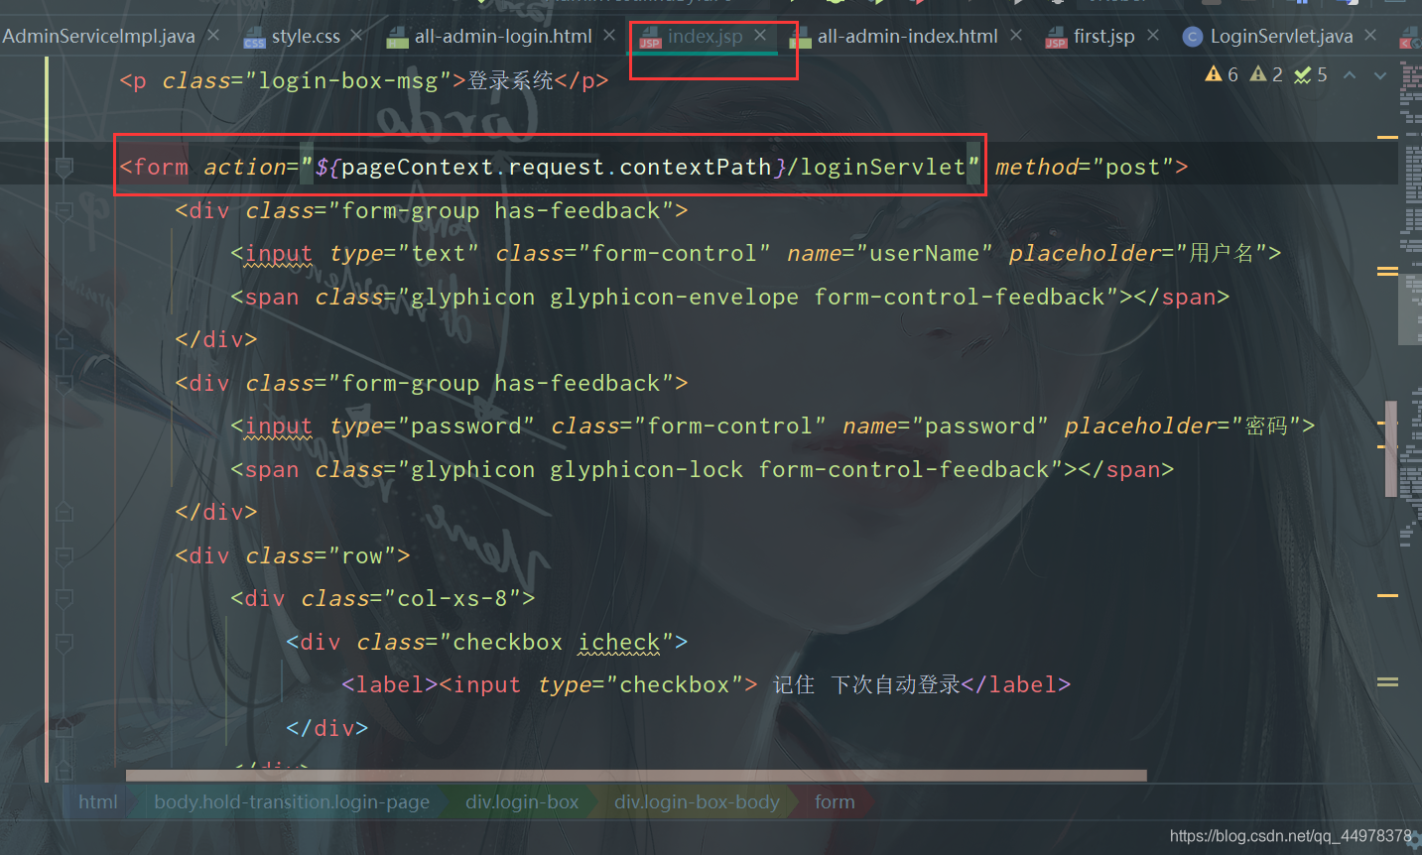Click the CSS file icon on style.css tab
Image resolution: width=1422 pixels, height=855 pixels.
click(x=255, y=38)
